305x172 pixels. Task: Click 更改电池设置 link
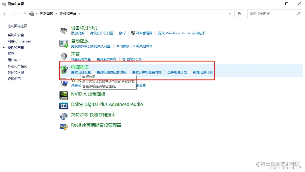(x=81, y=72)
